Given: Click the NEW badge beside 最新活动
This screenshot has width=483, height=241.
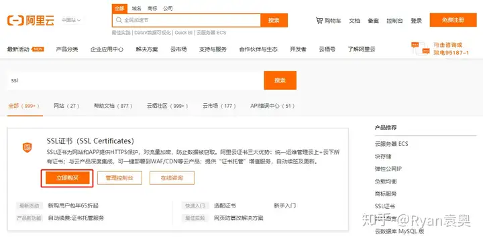Looking at the screenshot, I should coord(38,49).
